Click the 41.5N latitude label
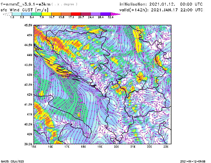This screenshot has width=211, height=163. point(28,104)
